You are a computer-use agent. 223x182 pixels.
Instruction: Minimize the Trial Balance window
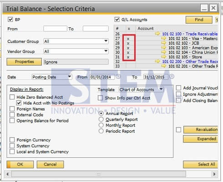pos(204,8)
